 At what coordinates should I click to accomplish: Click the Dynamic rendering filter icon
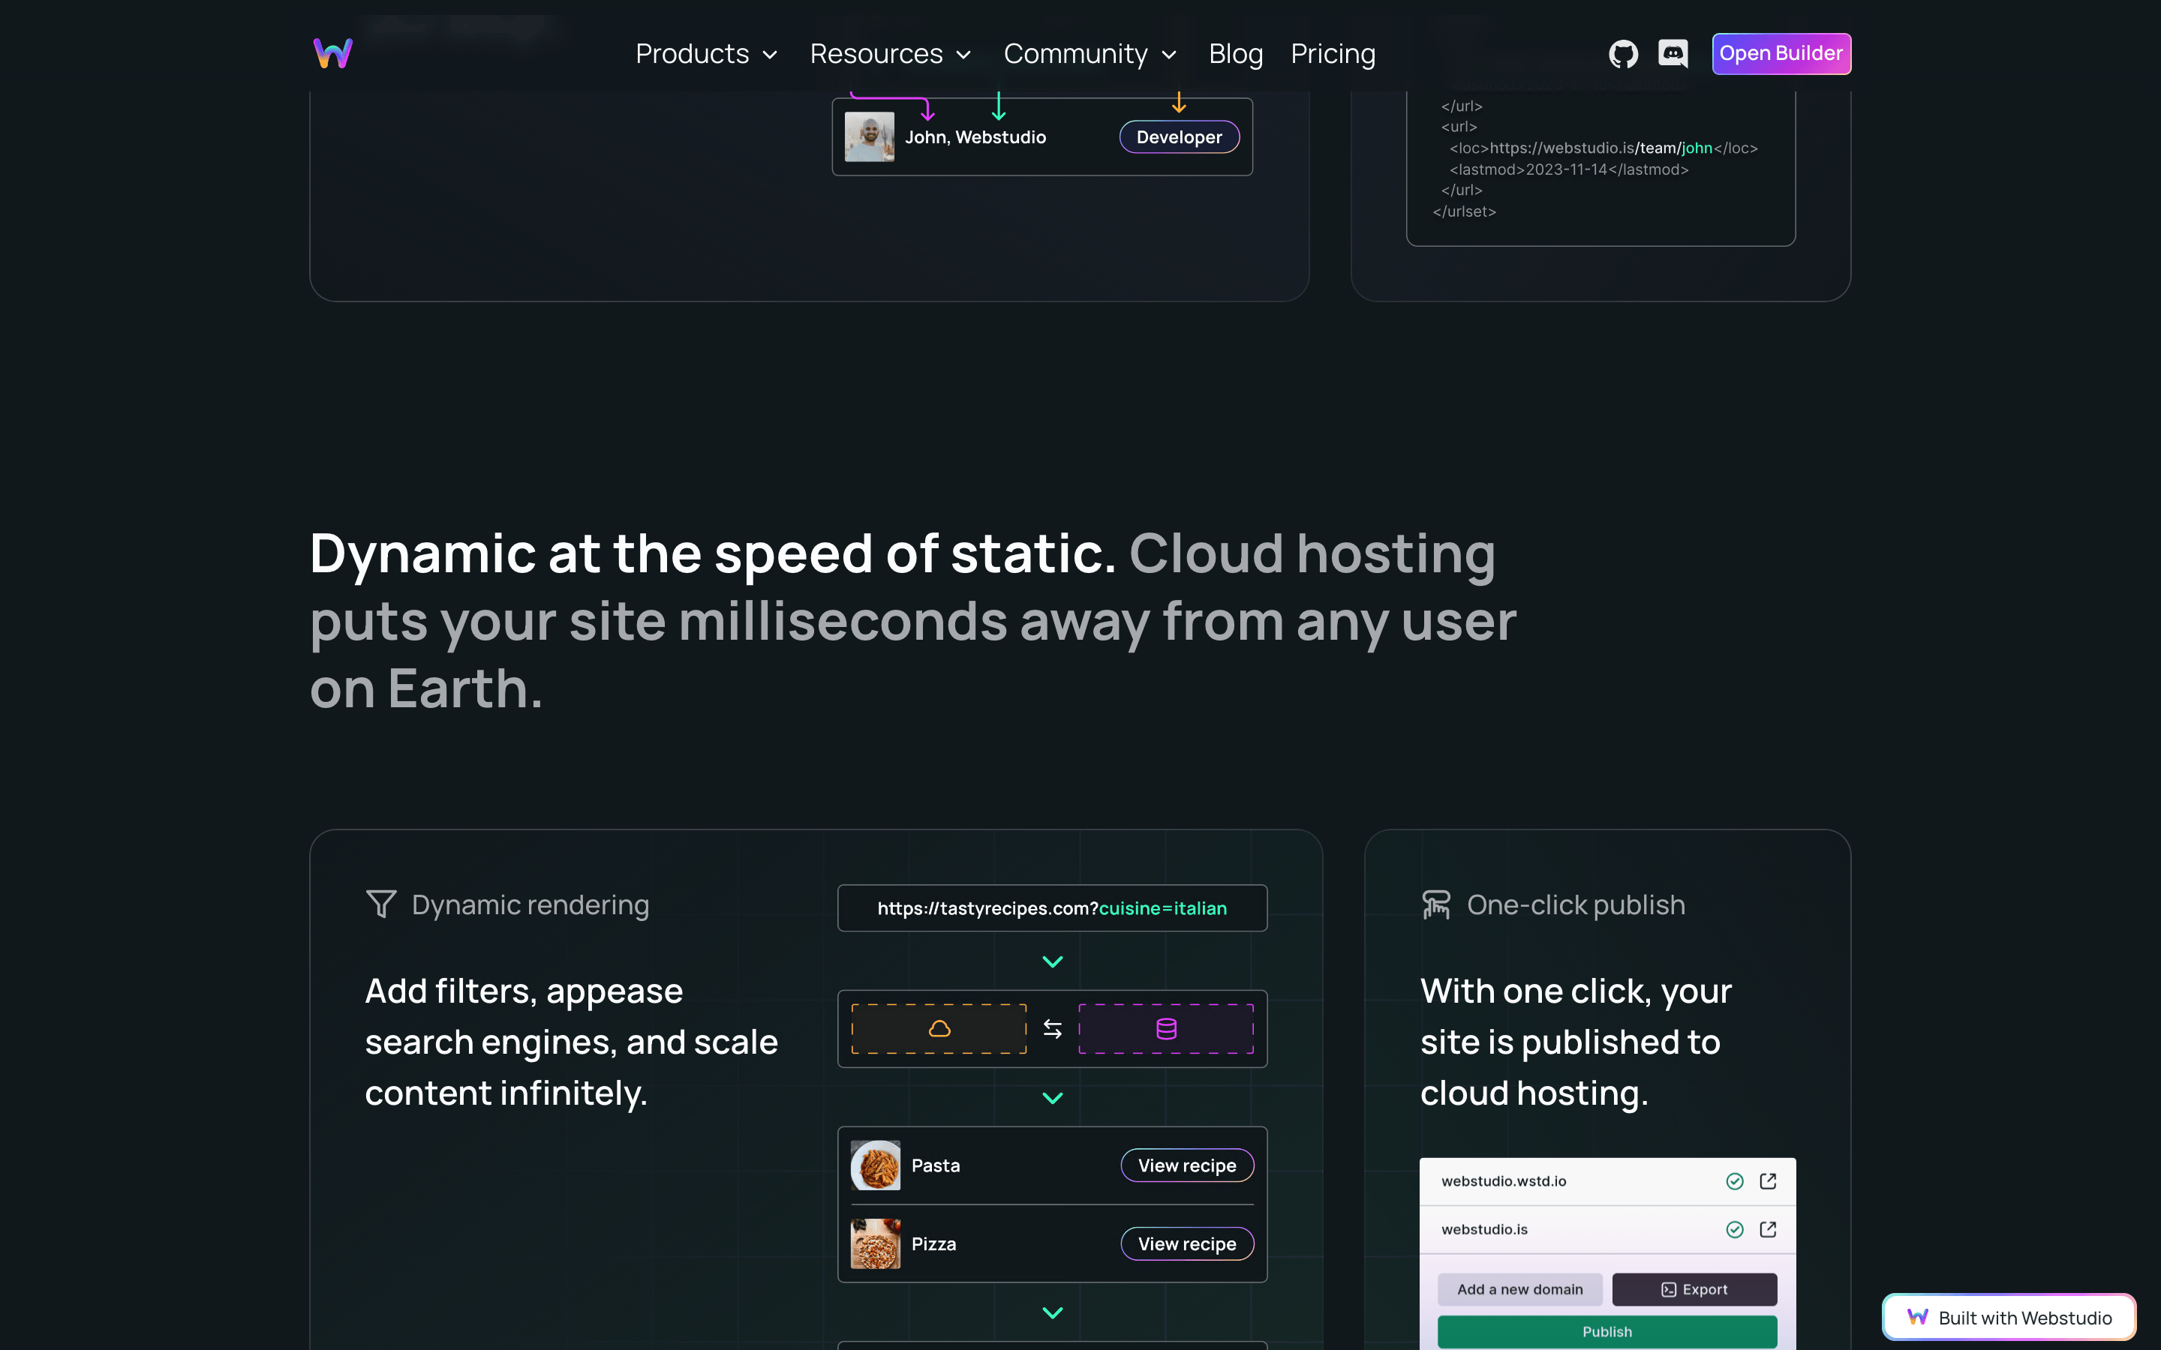click(x=381, y=904)
